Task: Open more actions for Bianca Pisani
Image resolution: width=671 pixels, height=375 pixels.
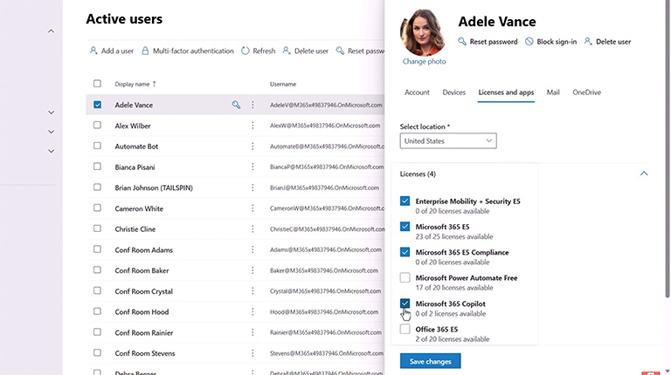Action: [x=252, y=167]
